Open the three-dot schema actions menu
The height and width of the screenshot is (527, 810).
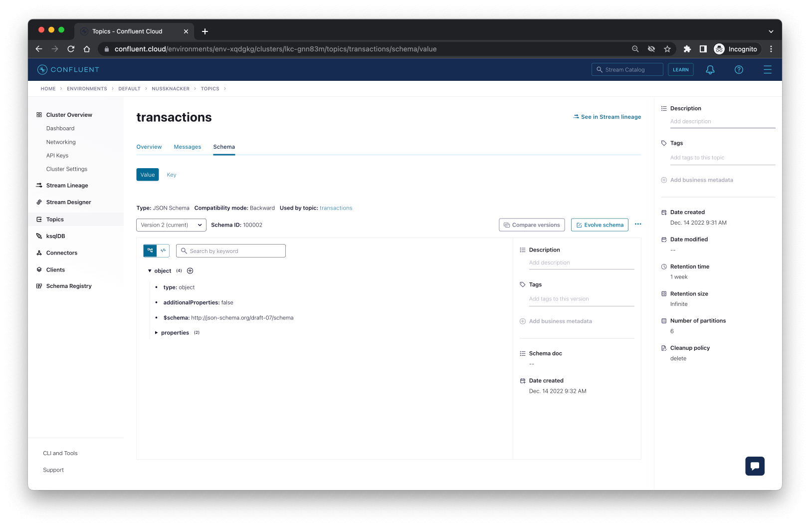coord(638,225)
